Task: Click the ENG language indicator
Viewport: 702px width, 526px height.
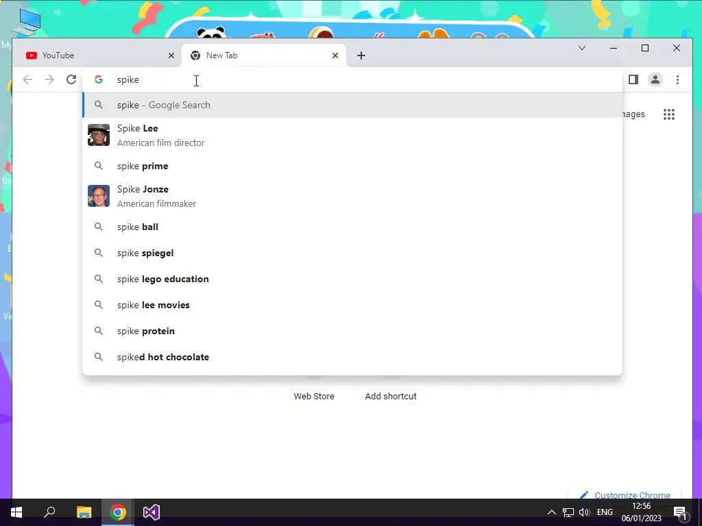Action: click(605, 512)
